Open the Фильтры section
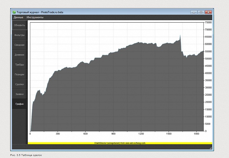229x158 pixels. pos(20,35)
